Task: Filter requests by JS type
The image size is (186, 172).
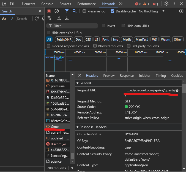Action: [97, 39]
